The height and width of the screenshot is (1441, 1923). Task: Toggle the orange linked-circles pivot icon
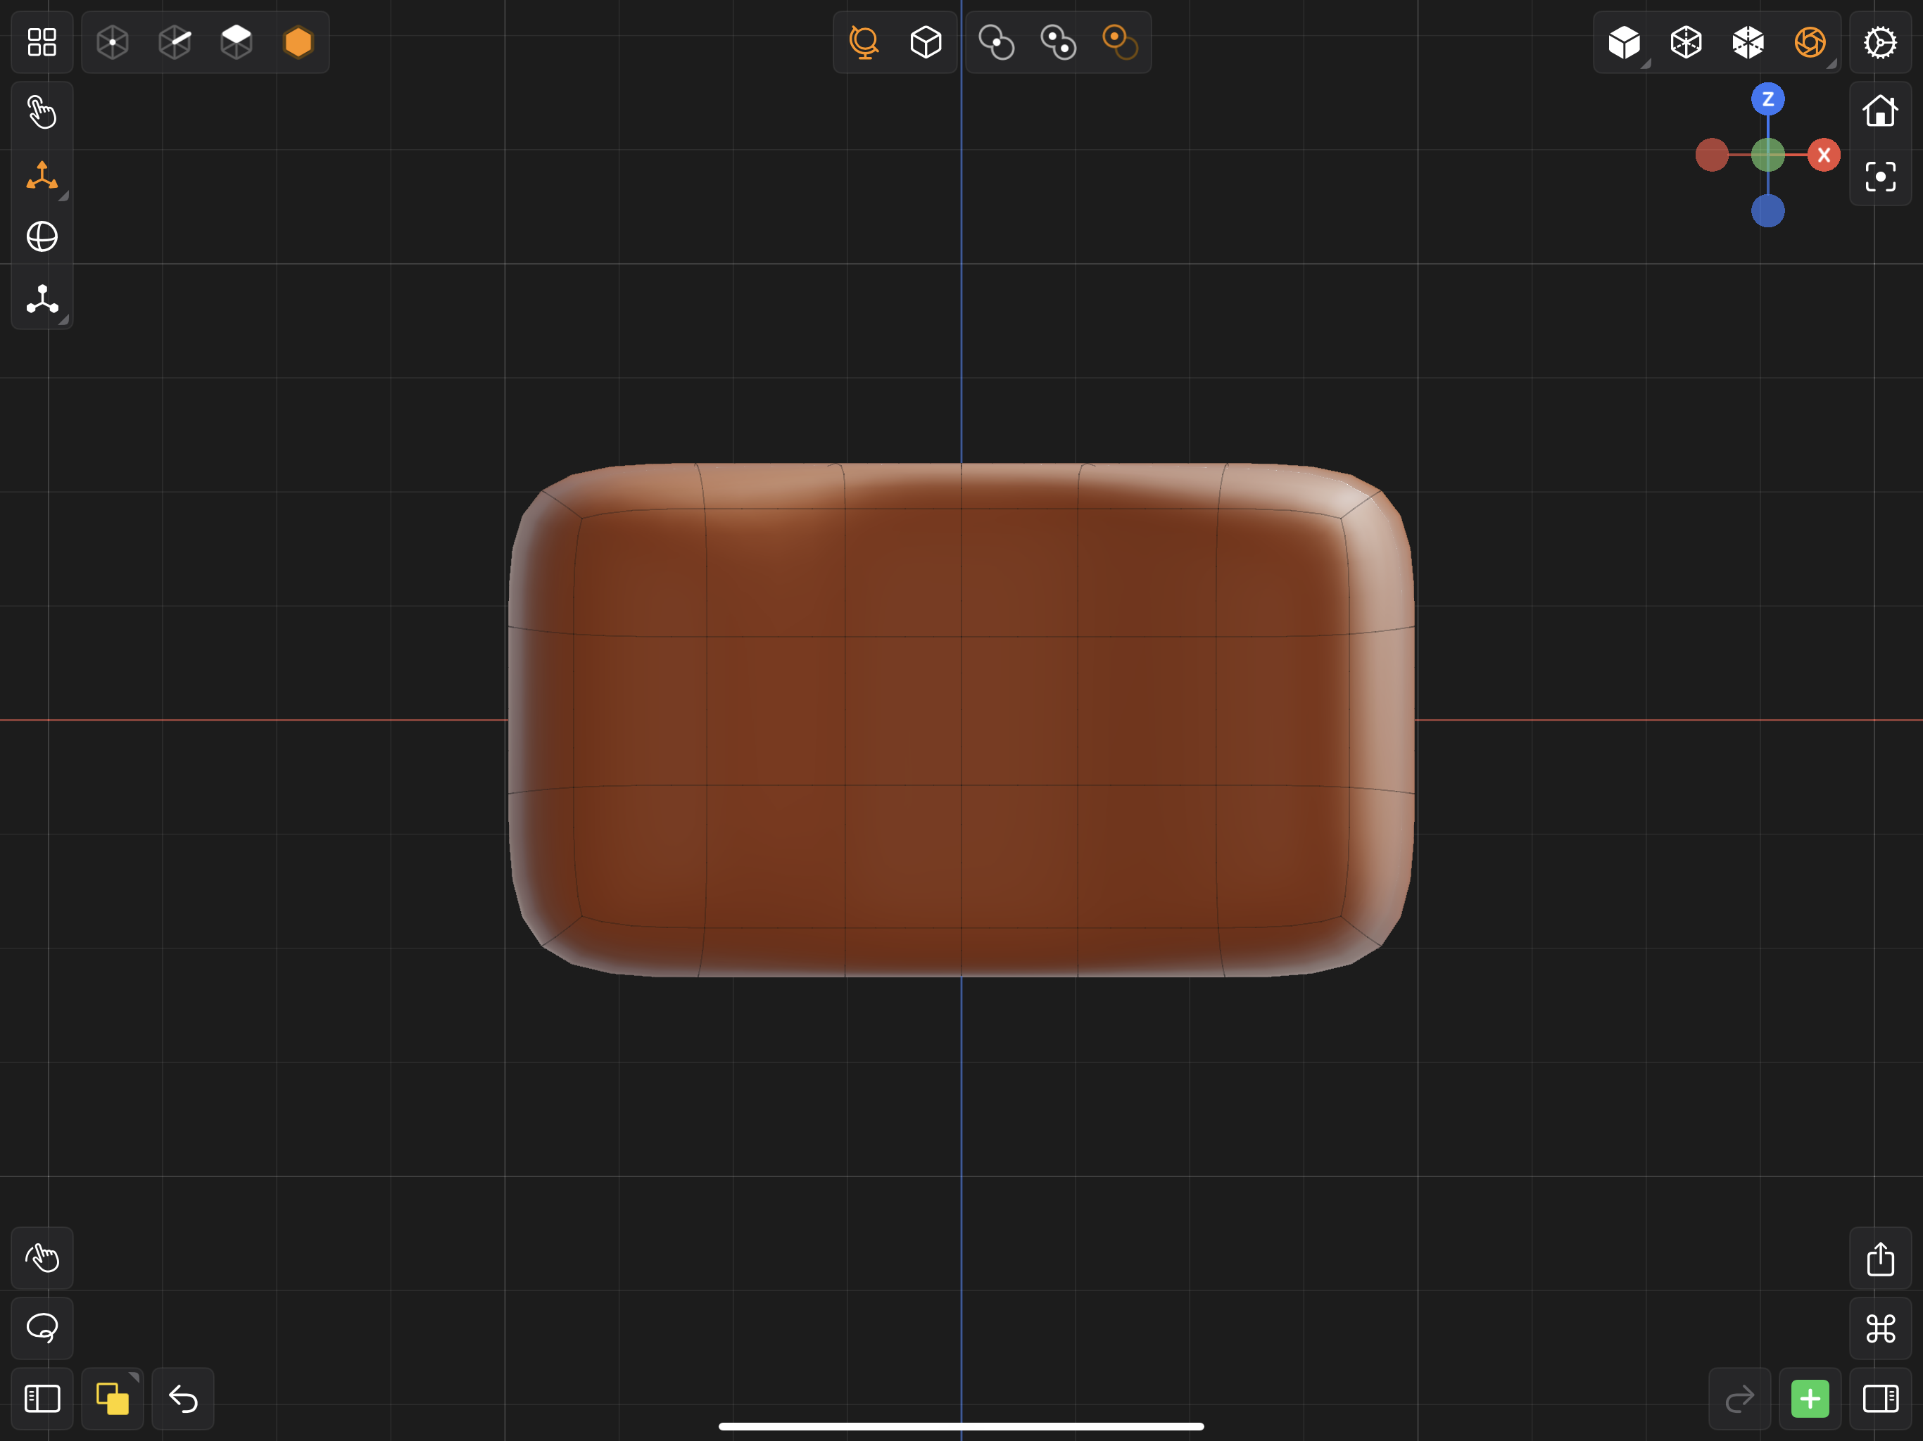(1120, 42)
